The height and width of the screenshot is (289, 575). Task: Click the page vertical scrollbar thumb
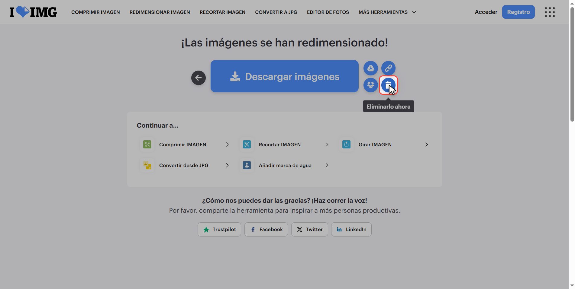572,64
